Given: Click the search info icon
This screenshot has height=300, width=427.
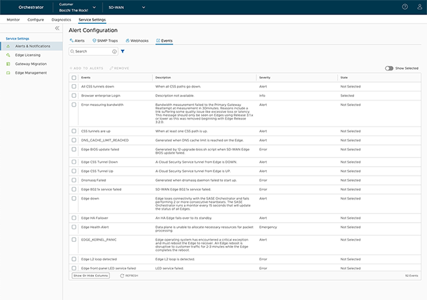Looking at the screenshot, I should point(114,51).
